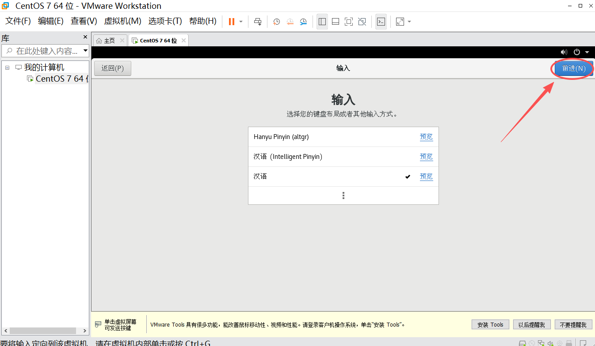Toggle the console view icon
This screenshot has height=346, width=595.
coord(381,22)
